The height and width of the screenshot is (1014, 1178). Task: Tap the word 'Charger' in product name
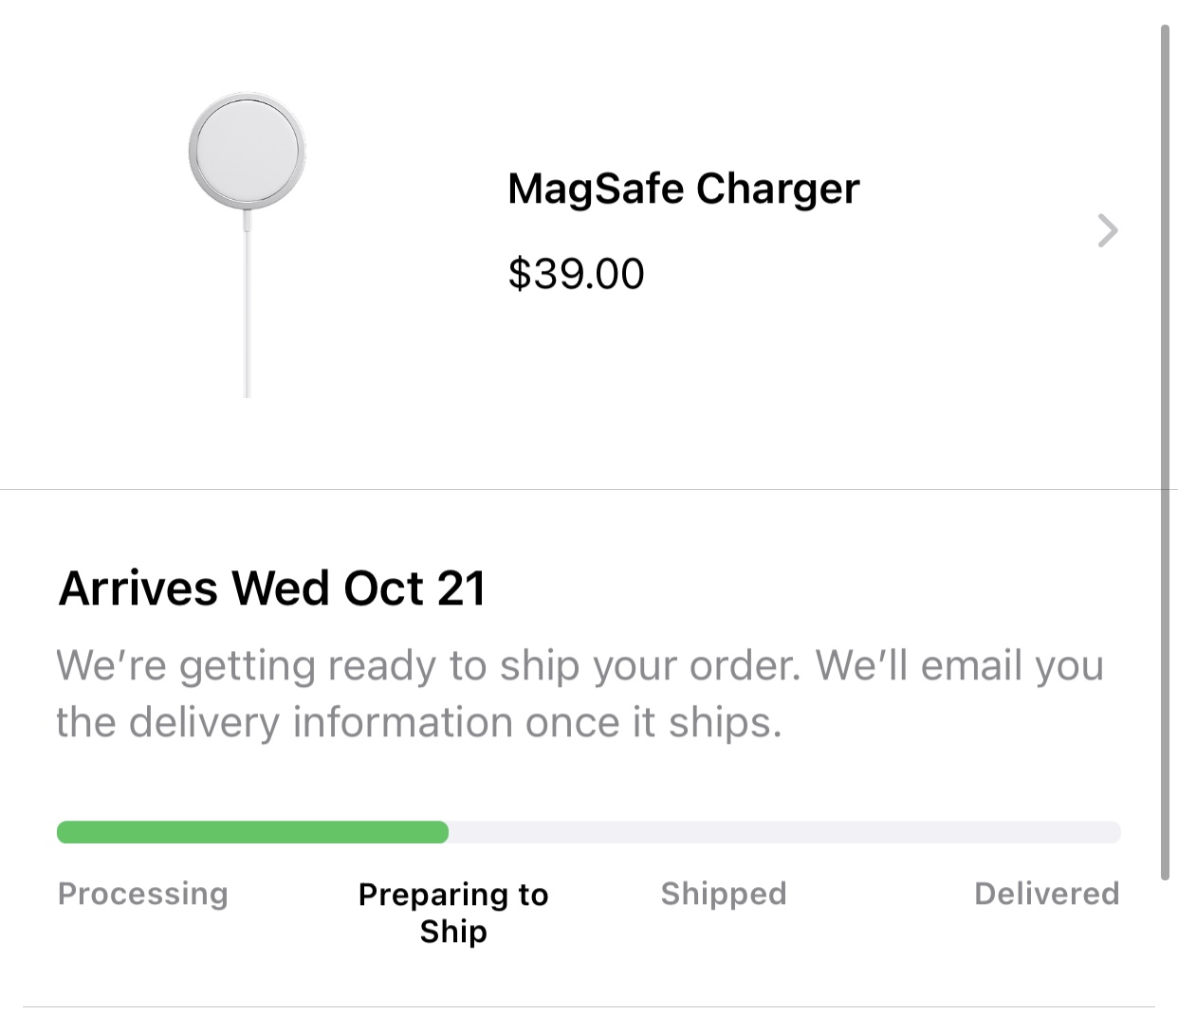pyautogui.click(x=778, y=189)
